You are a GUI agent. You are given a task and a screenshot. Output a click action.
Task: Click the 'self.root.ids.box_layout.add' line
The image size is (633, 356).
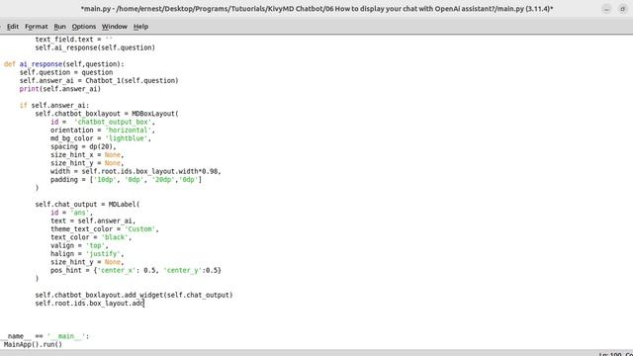(x=89, y=304)
